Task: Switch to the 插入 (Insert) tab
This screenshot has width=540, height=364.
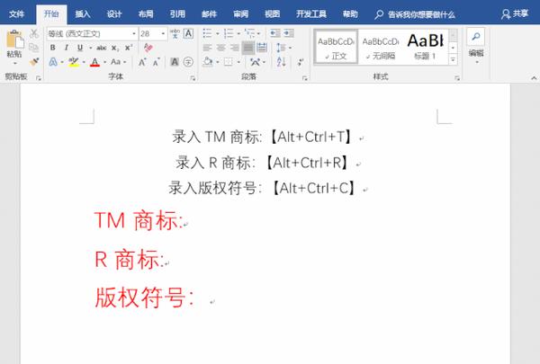Action: 83,14
